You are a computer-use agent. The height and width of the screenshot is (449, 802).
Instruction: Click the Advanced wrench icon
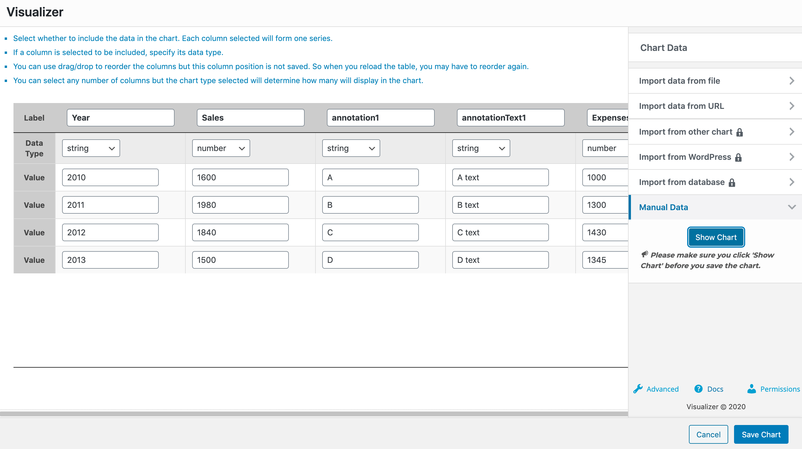(x=638, y=389)
